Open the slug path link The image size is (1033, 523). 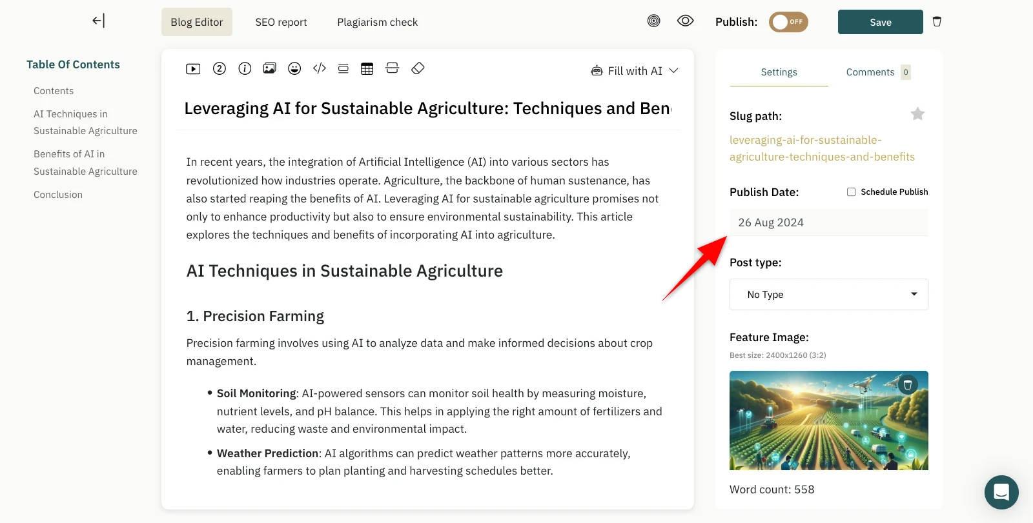(822, 148)
